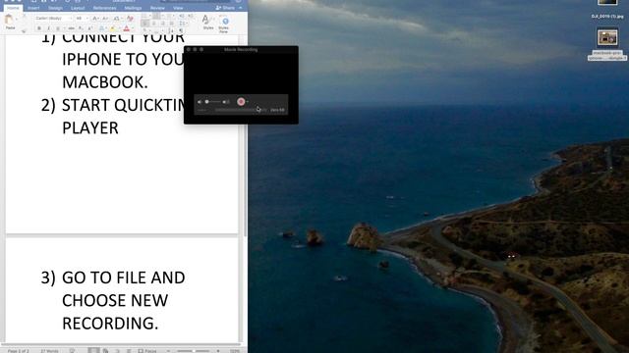Viewport: 629px width, 353px height.
Task: Click the zoom out minus in status bar
Action: click(x=169, y=351)
